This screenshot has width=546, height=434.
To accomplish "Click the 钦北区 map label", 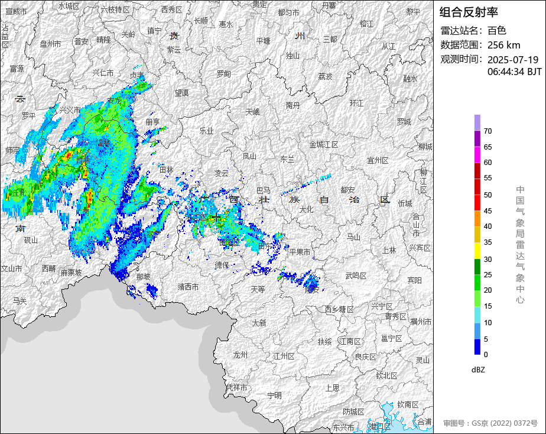I will pyautogui.click(x=386, y=375).
